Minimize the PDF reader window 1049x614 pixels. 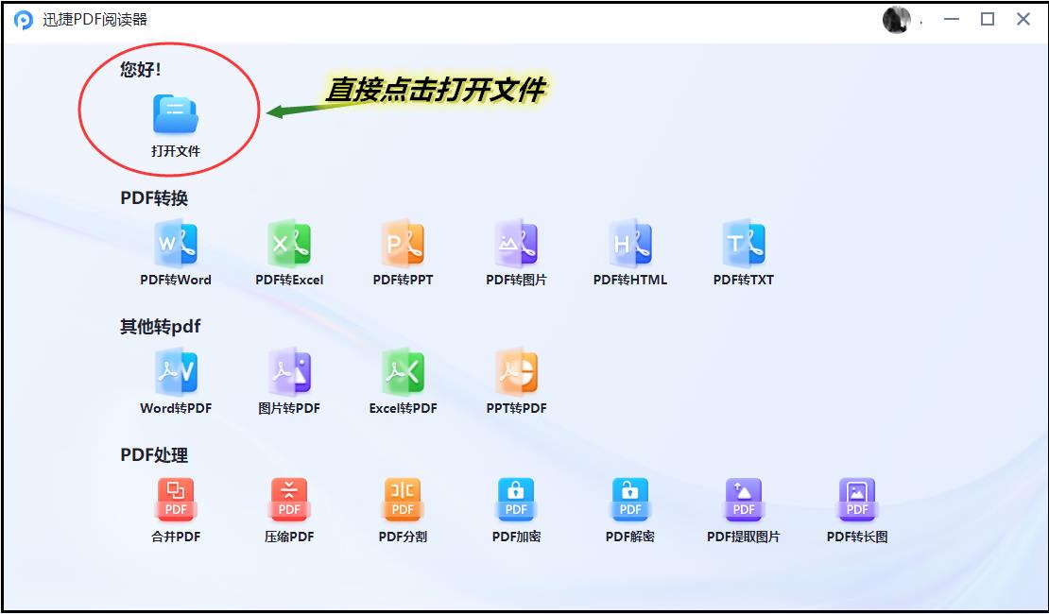952,20
